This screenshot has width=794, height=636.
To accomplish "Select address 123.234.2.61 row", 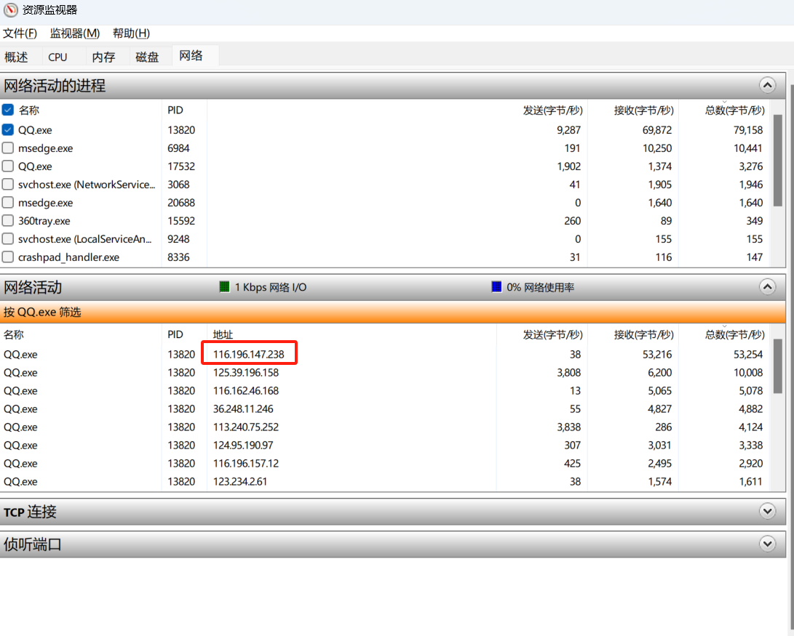I will click(x=385, y=481).
